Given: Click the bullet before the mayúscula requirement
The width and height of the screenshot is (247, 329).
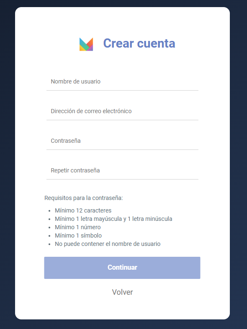Looking at the screenshot, I should 49,219.
